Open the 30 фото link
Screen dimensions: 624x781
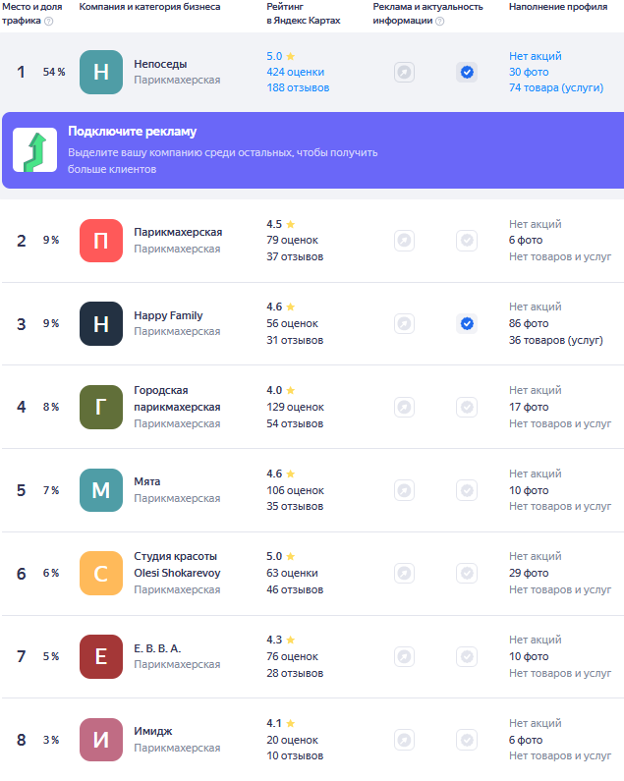(529, 73)
